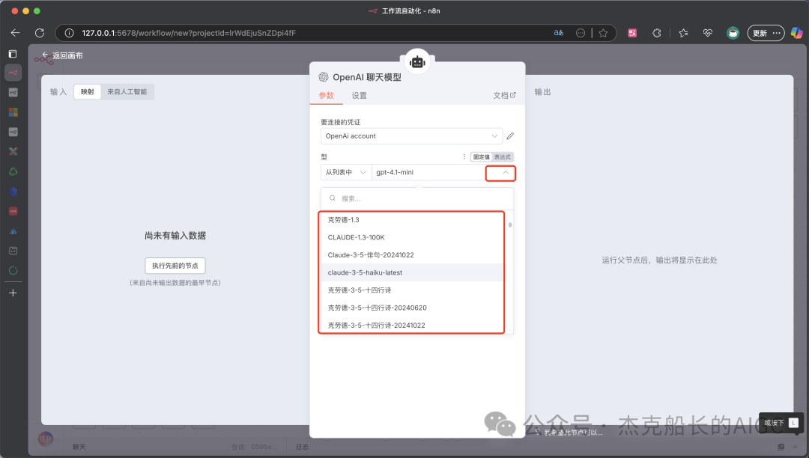
Task: Open the translate page icon in address bar
Action: 559,33
